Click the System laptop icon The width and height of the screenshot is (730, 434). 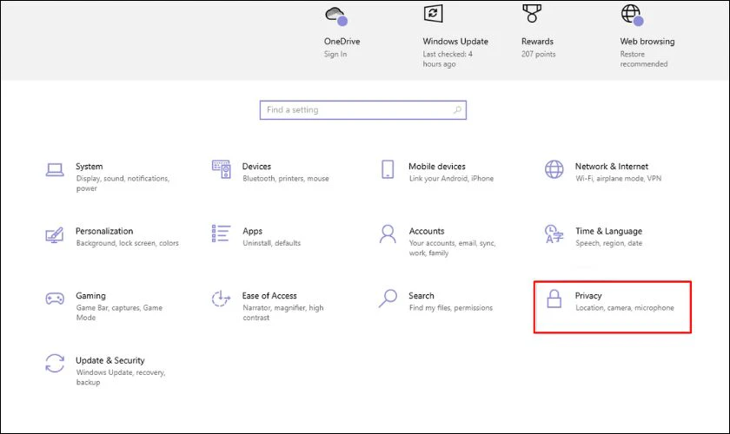pos(55,170)
